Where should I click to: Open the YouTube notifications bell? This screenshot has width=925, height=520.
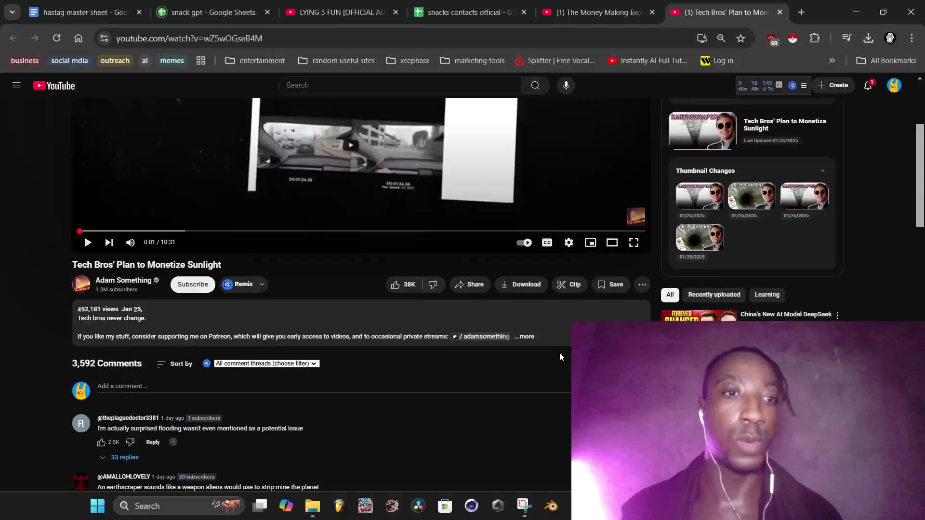click(x=868, y=85)
